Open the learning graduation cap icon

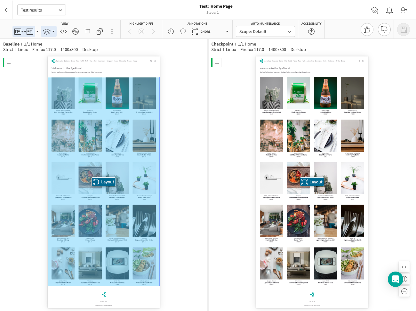tap(374, 10)
